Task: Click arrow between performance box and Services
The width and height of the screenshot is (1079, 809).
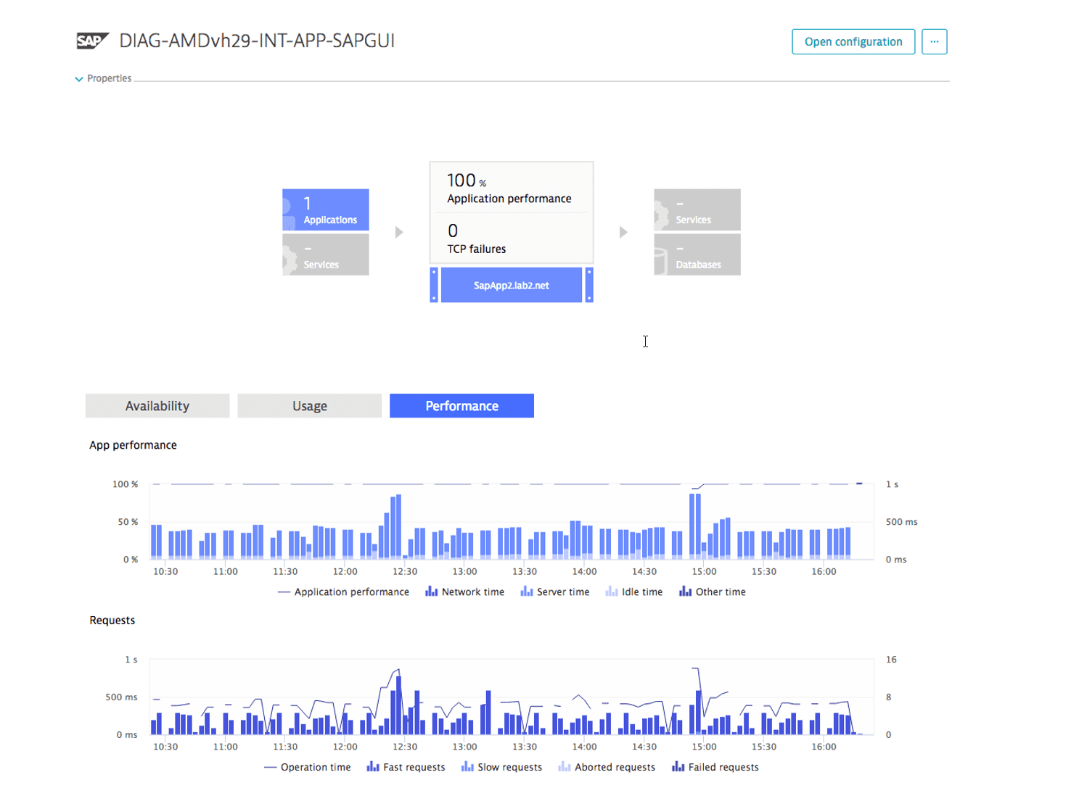Action: pos(623,232)
